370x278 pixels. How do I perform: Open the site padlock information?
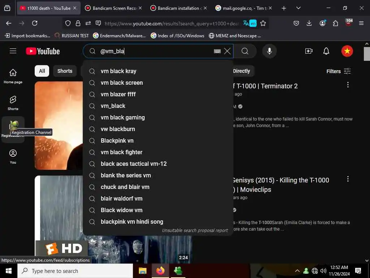pyautogui.click(x=78, y=23)
